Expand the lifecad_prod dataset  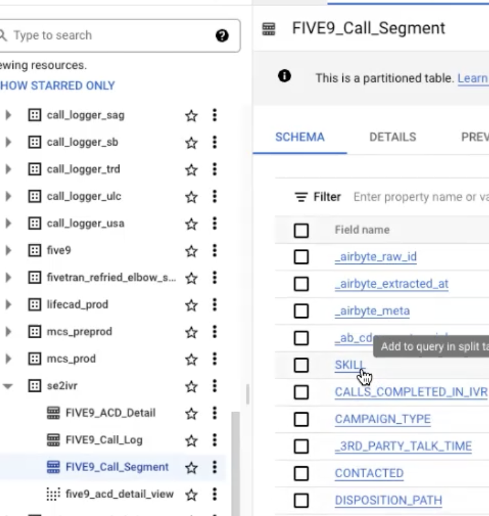pos(8,305)
